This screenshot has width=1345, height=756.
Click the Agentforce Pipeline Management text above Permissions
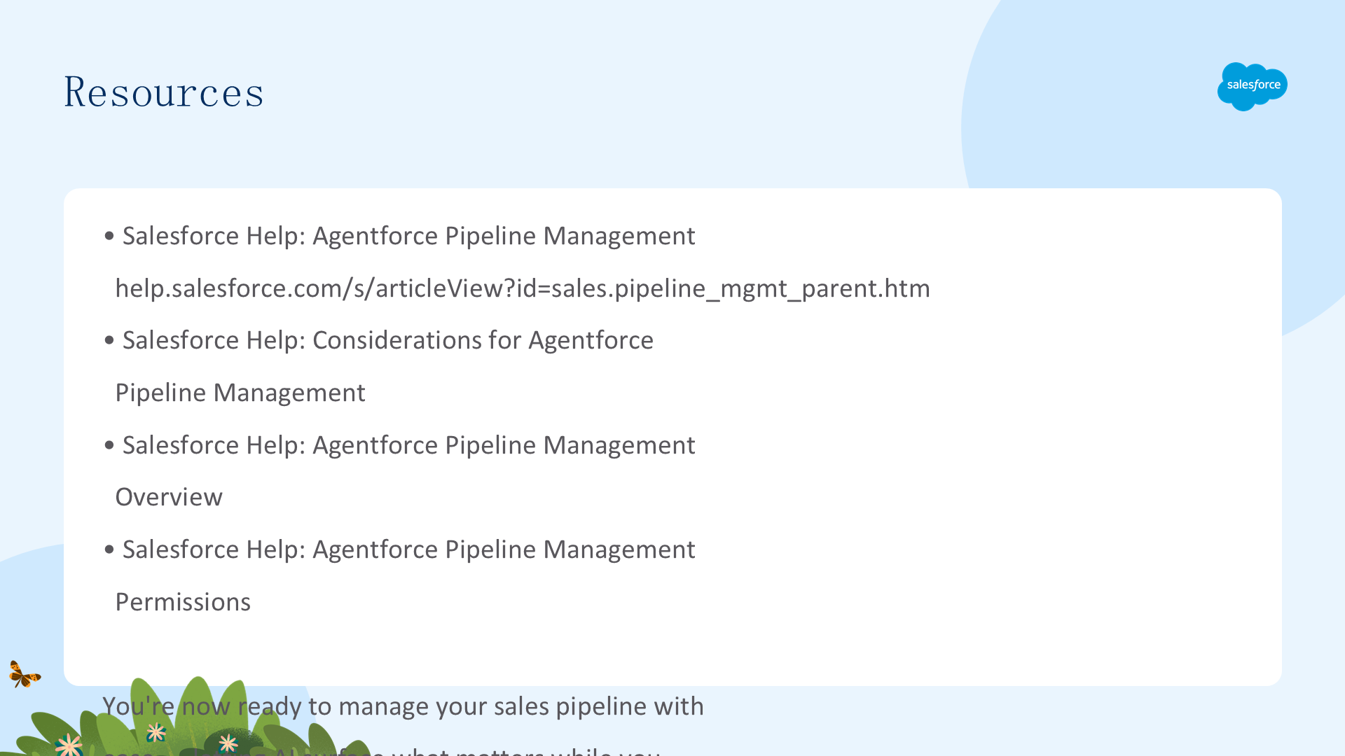click(409, 549)
